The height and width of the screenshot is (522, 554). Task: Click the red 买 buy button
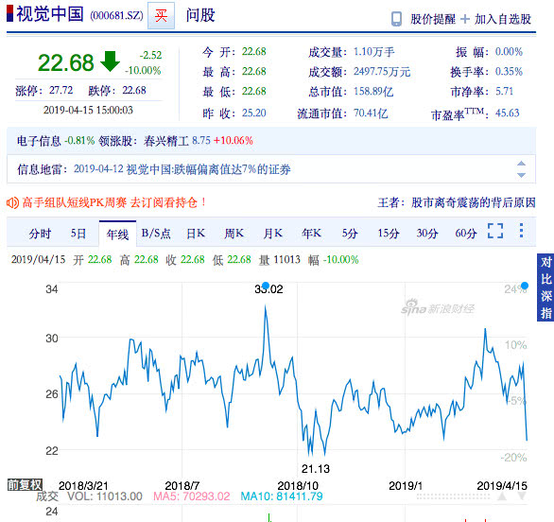161,15
